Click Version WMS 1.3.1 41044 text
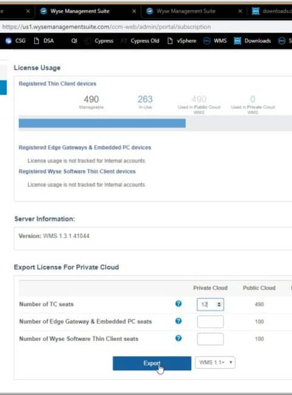This screenshot has height=395, width=292. 54,236
